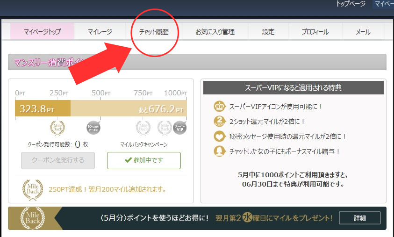Screen dimensions: 394x237
Task: Click the heart icon for secret message perk
Action: (x=218, y=136)
